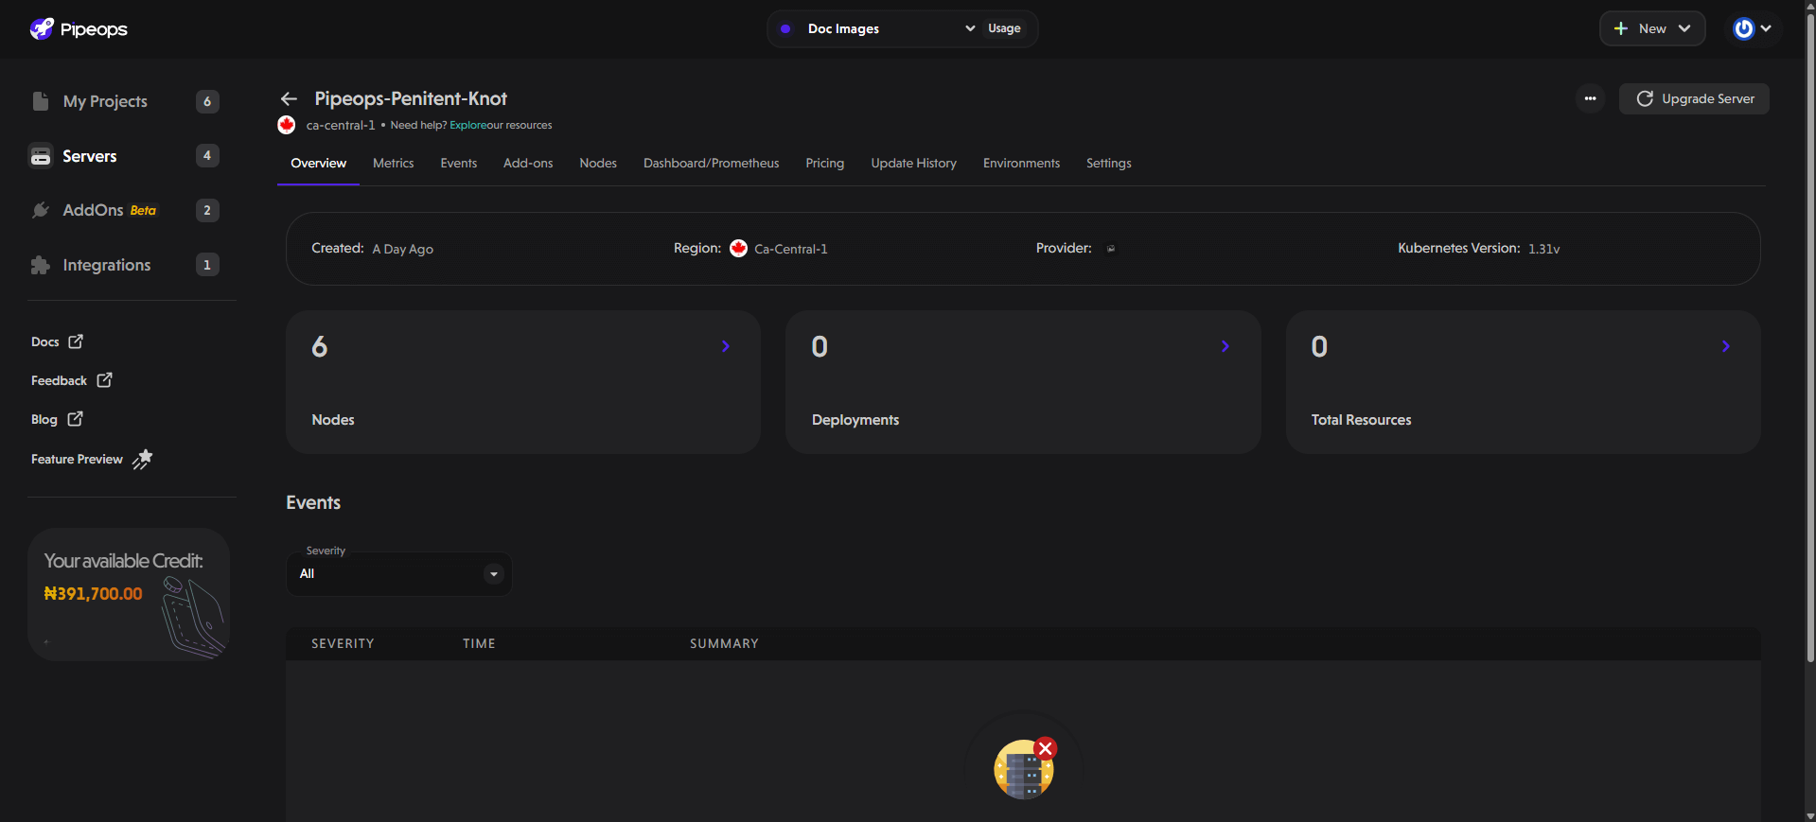Click the TIME column header
Image resolution: width=1816 pixels, height=822 pixels.
coord(479,643)
